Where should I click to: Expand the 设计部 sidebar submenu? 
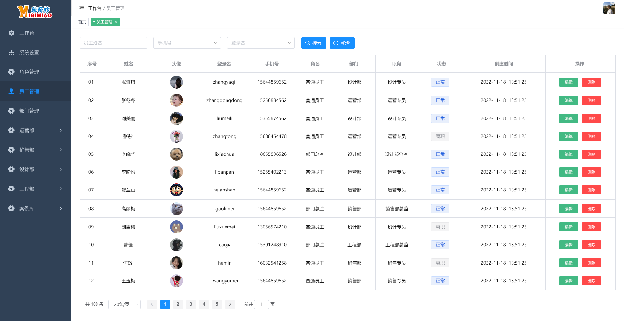(61, 169)
